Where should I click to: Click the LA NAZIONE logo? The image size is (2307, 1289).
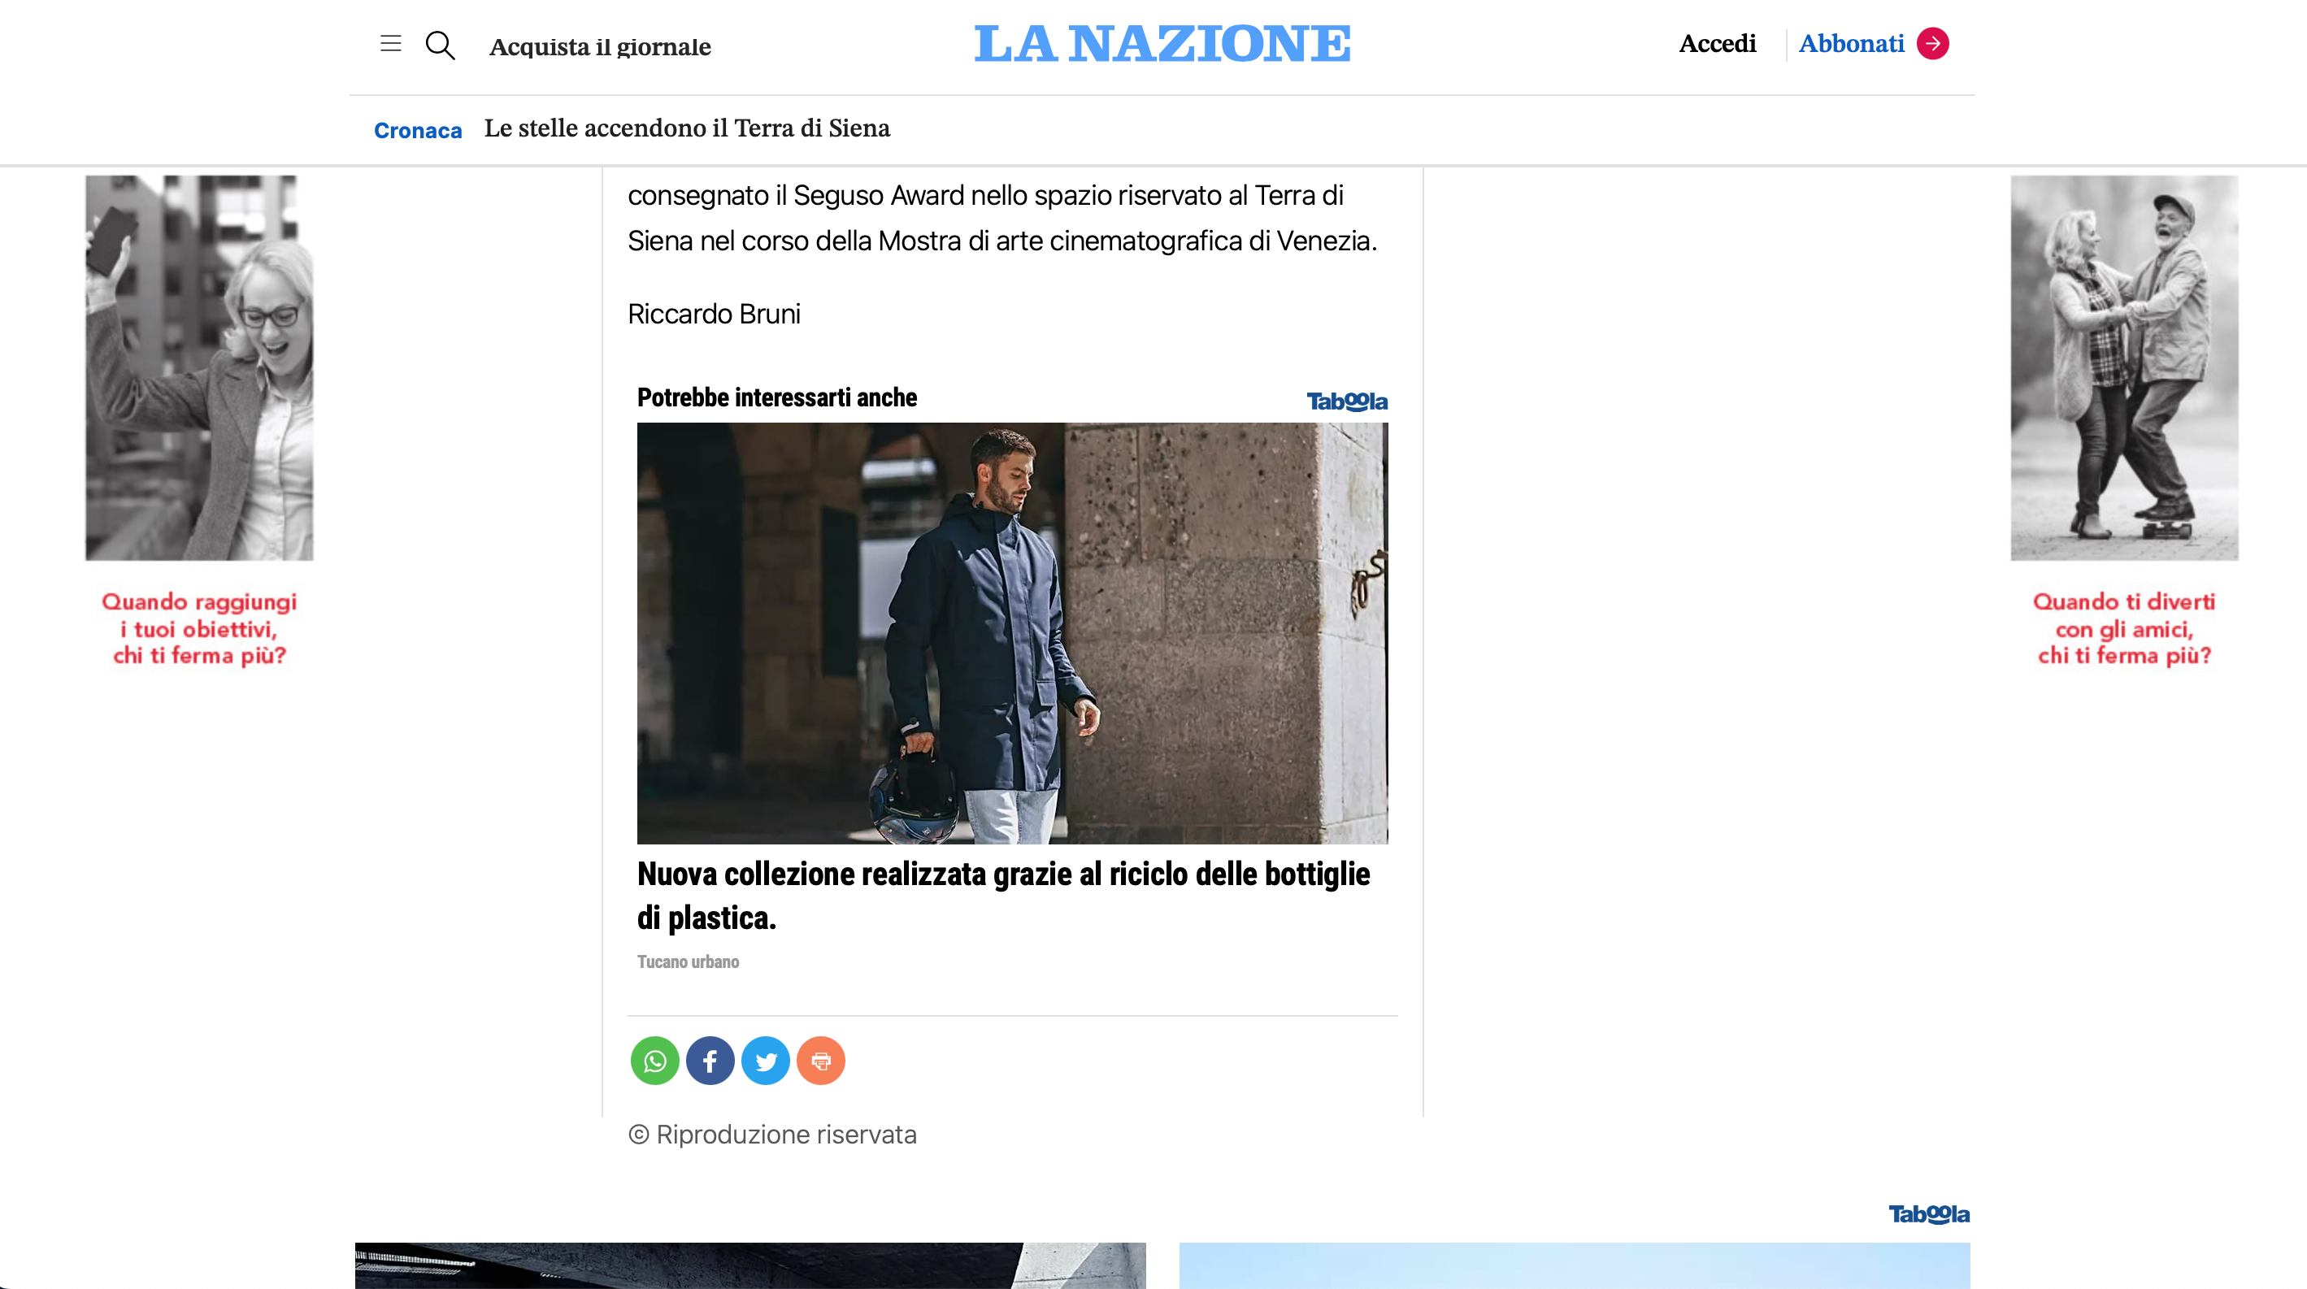[x=1162, y=43]
